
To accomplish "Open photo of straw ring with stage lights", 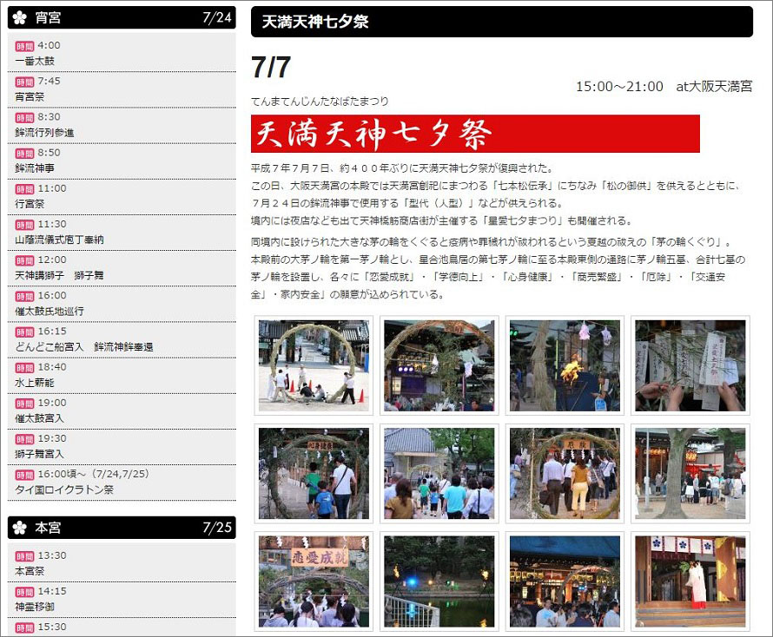I will point(439,365).
